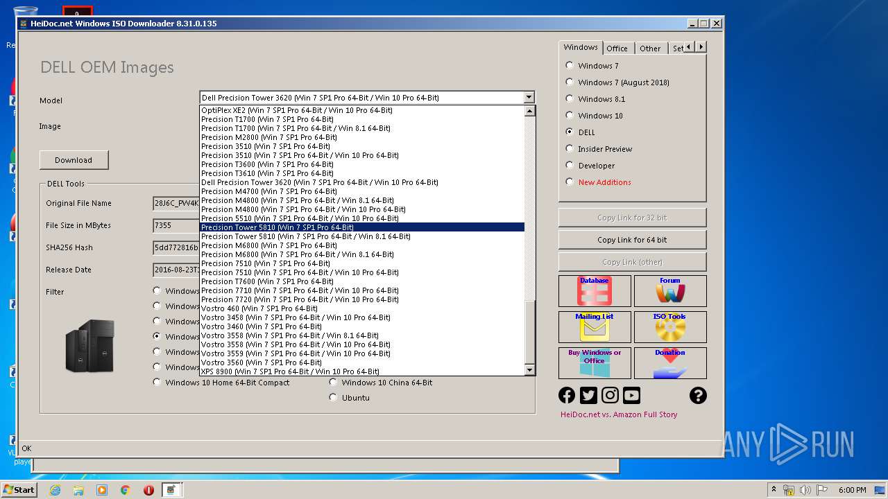Open Windows Explorer from the taskbar

click(x=78, y=490)
